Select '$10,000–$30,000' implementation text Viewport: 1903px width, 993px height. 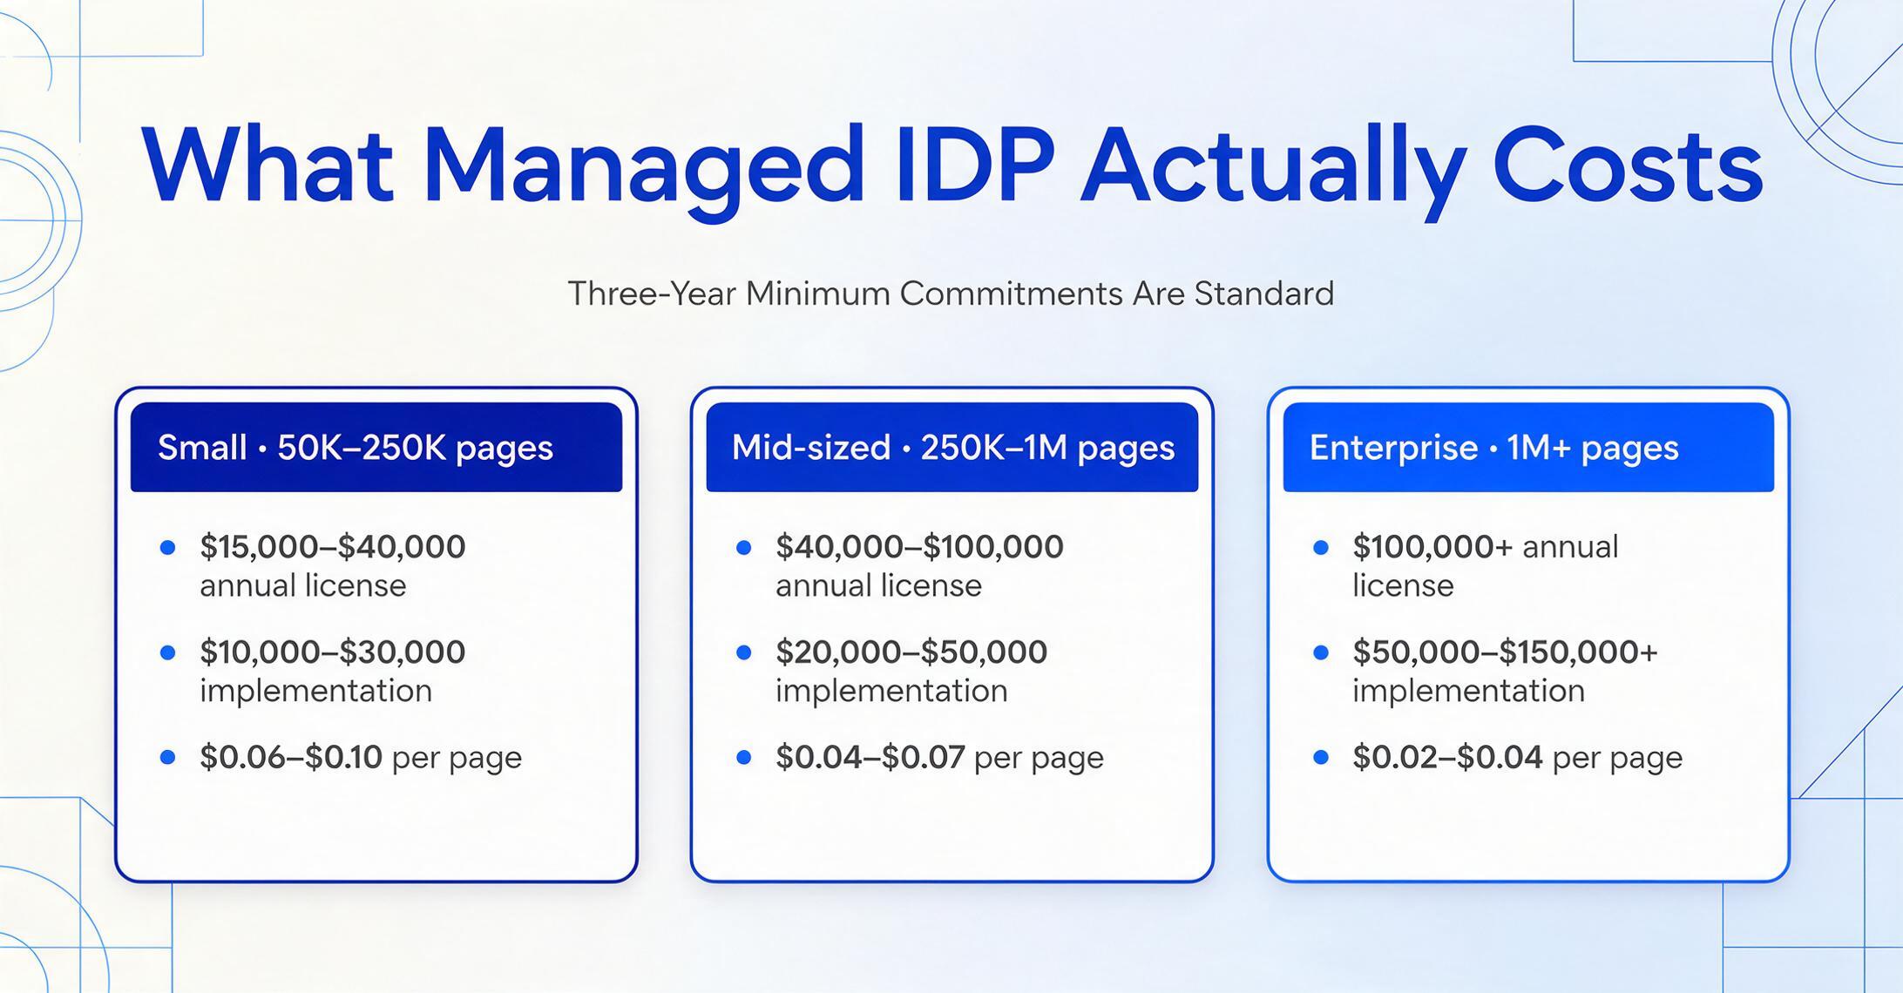point(333,671)
